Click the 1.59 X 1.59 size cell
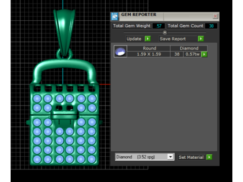Screen dimensions: 243x182 [149, 54]
